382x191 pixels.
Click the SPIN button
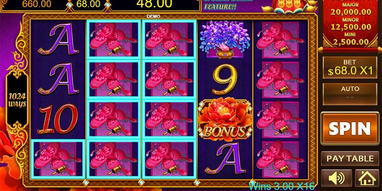350,128
